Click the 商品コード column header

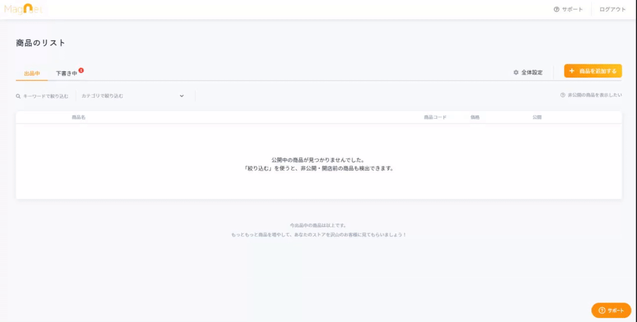[x=435, y=117]
